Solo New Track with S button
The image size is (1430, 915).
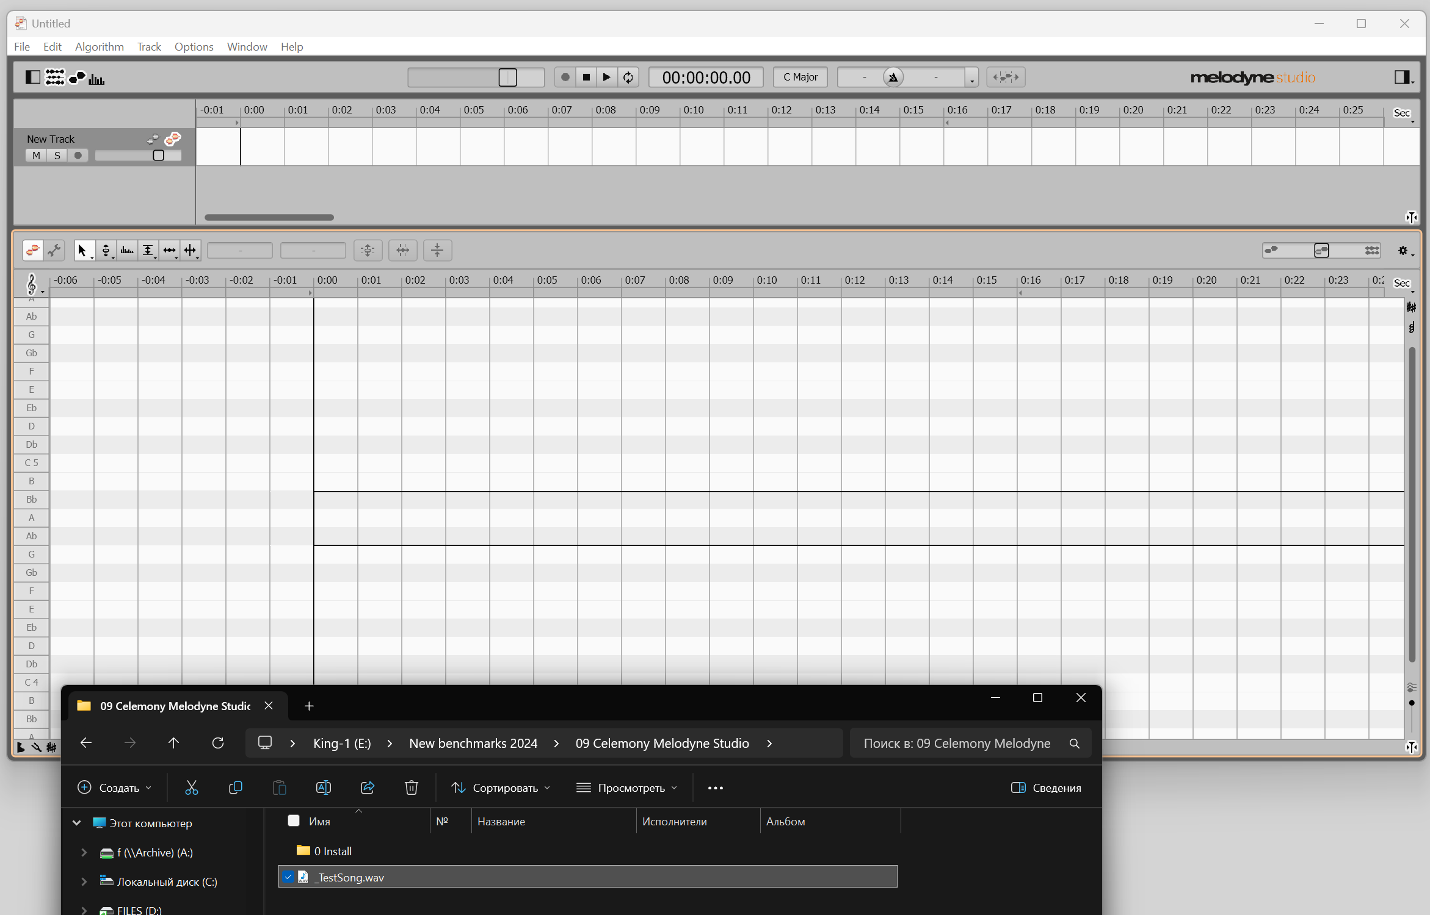[x=57, y=156]
